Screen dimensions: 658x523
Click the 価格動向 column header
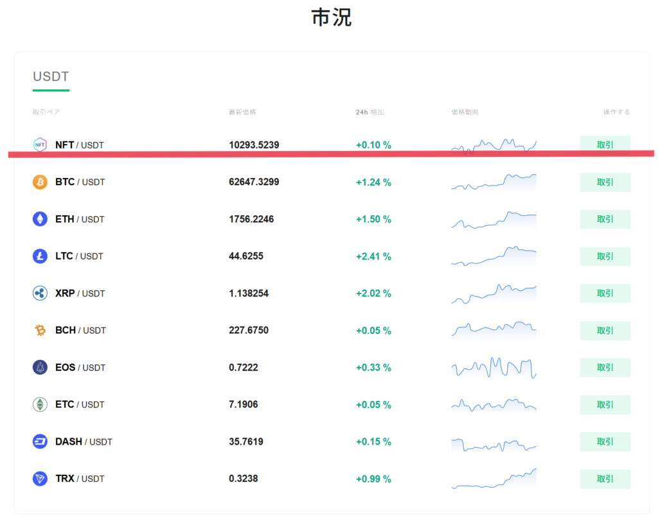(x=465, y=112)
